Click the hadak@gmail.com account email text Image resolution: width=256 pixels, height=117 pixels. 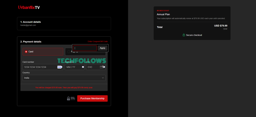pos(28,25)
